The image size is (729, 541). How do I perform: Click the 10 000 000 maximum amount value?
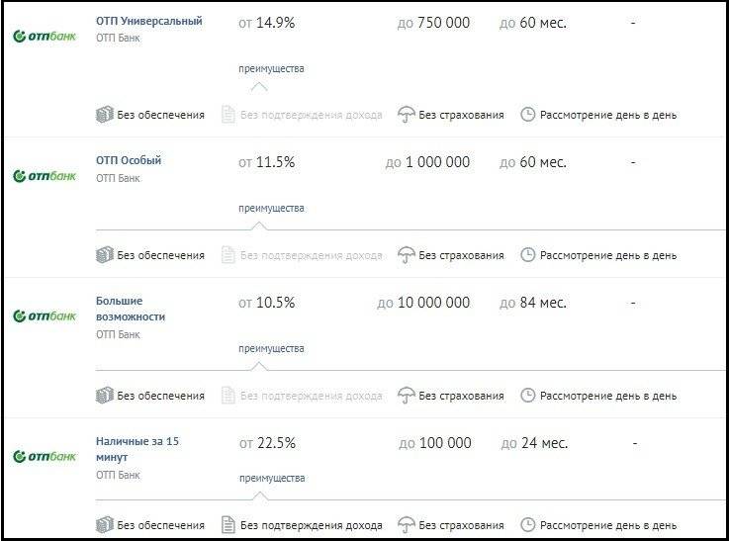433,303
